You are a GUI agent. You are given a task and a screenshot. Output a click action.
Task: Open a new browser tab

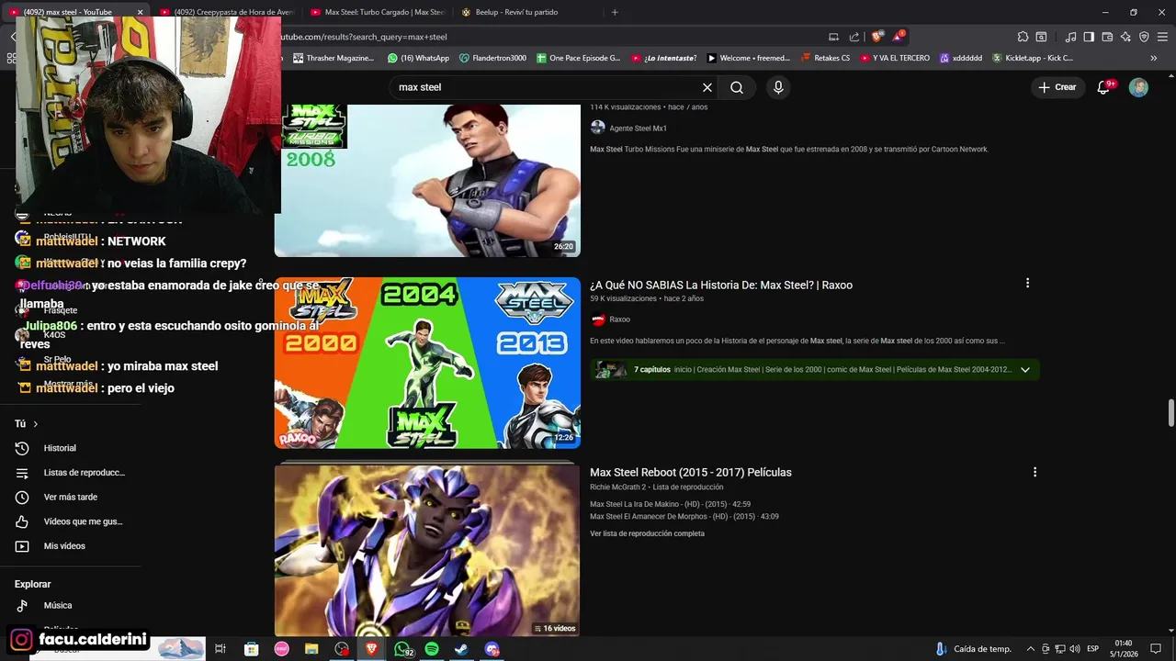pyautogui.click(x=615, y=12)
